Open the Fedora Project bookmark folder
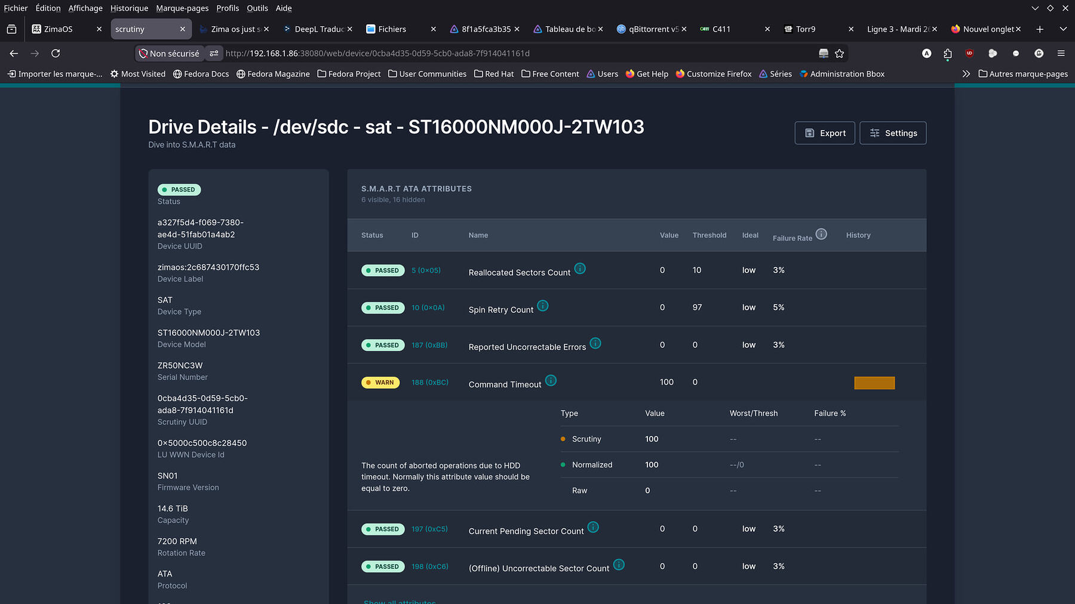Viewport: 1075px width, 604px height. (349, 74)
